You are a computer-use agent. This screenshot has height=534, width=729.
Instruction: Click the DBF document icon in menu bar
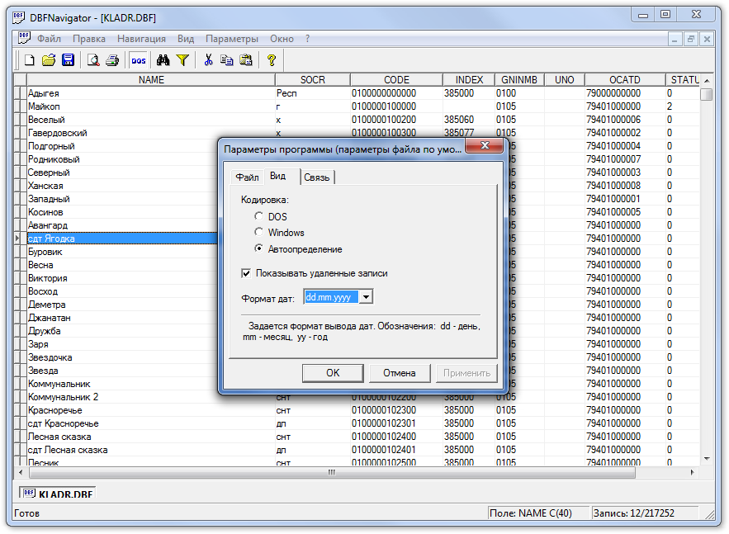pyautogui.click(x=24, y=38)
